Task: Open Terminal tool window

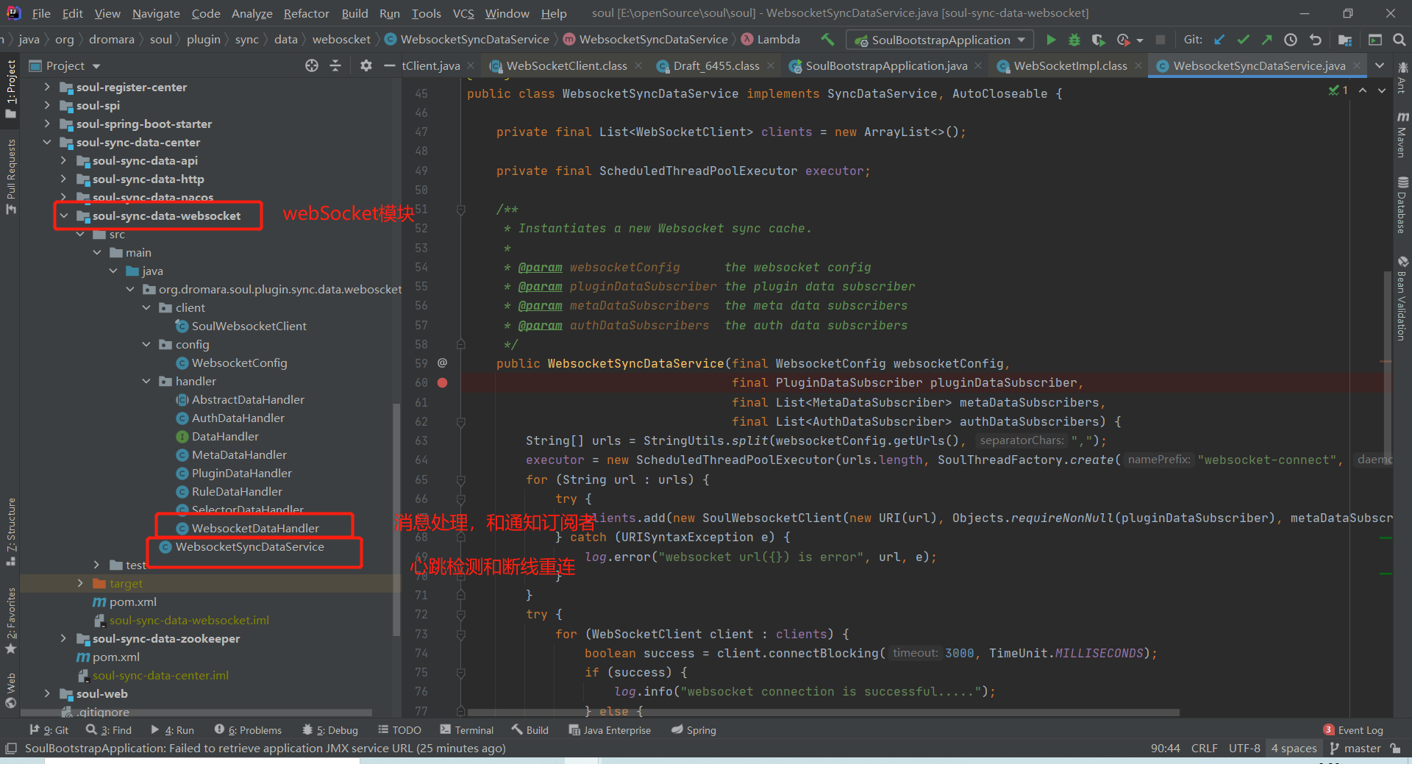Action: pyautogui.click(x=467, y=730)
